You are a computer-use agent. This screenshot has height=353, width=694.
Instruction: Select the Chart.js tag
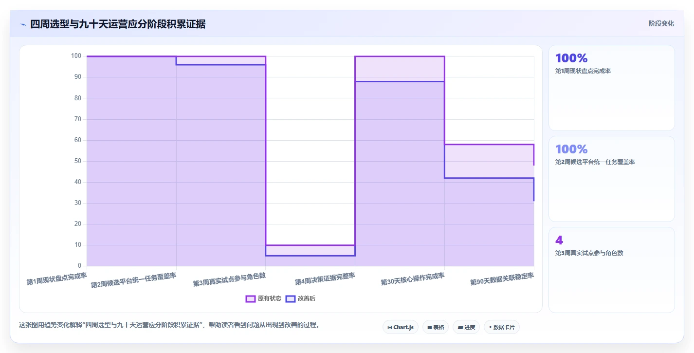point(401,327)
